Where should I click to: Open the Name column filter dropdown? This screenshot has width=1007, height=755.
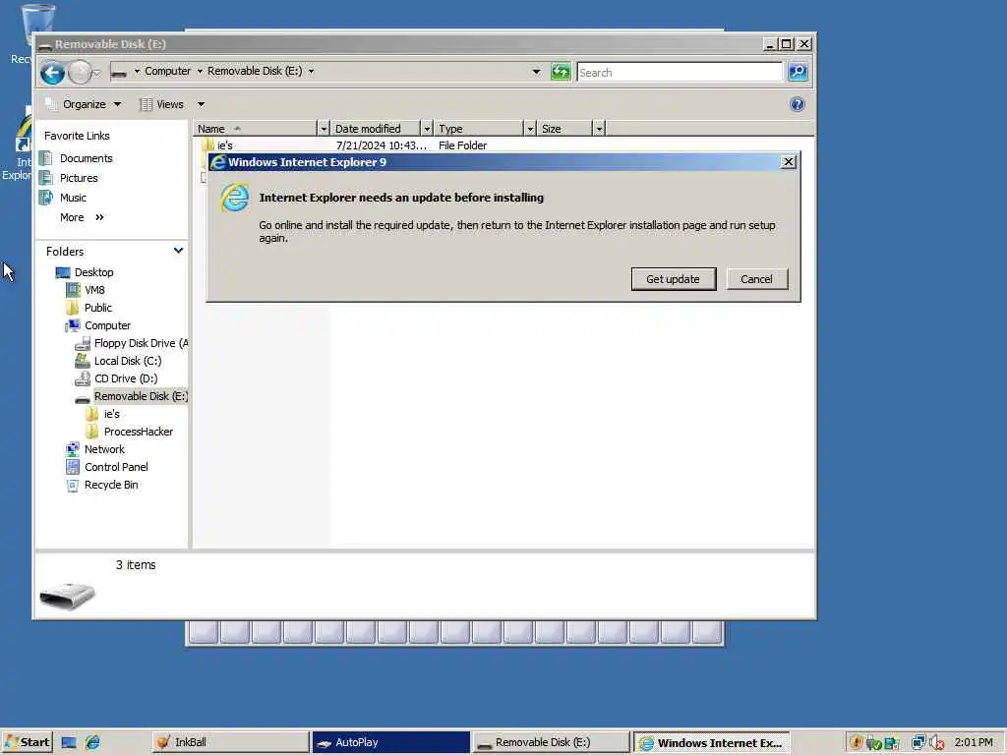[324, 129]
